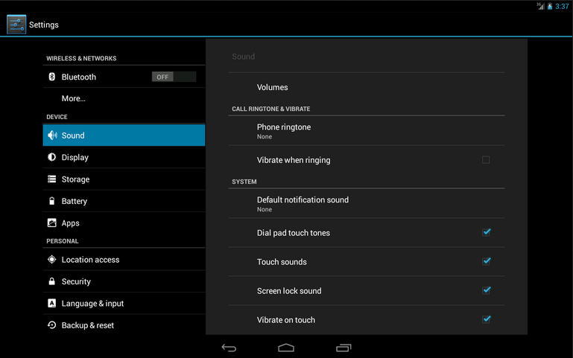This screenshot has width=573, height=358.
Task: Click the Settings title text
Action: pos(44,25)
